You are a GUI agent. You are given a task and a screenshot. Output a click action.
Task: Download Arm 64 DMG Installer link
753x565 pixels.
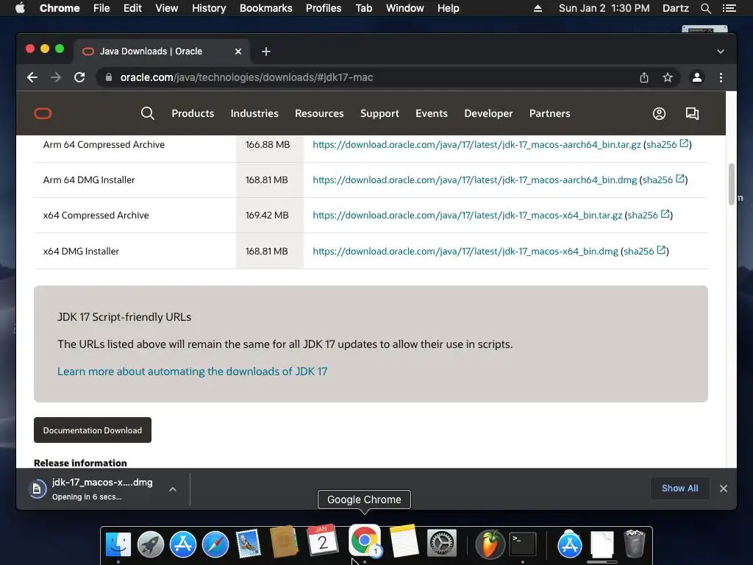pos(474,180)
